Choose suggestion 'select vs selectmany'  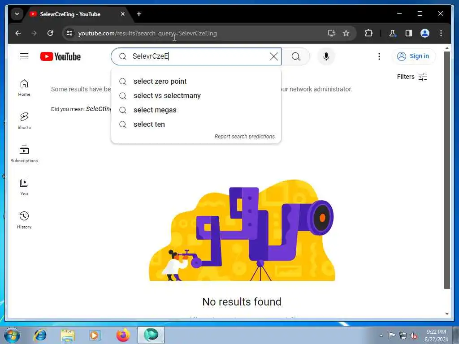(x=196, y=96)
